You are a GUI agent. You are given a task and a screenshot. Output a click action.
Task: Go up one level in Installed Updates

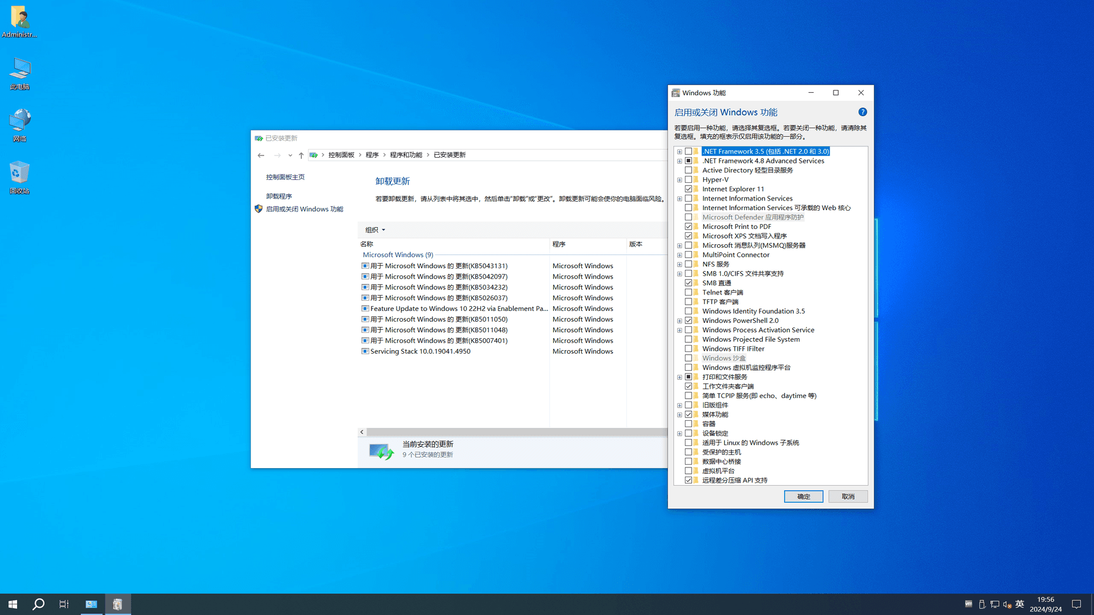(301, 155)
